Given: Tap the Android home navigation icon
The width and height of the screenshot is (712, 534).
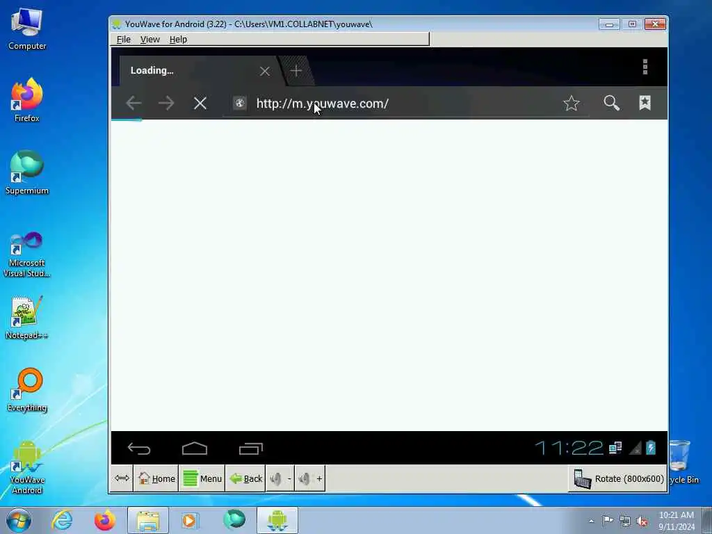Looking at the screenshot, I should point(195,448).
